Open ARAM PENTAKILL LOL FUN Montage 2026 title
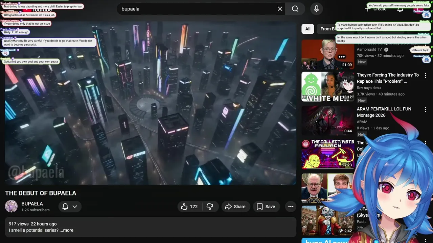The height and width of the screenshot is (243, 433). click(384, 112)
